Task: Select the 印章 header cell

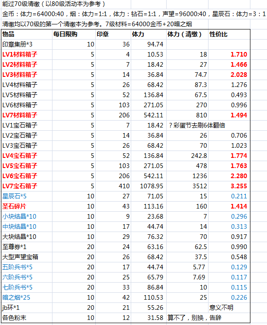Action: tap(113, 34)
